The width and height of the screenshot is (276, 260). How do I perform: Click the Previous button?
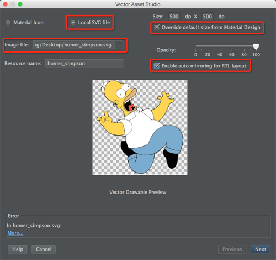pyautogui.click(x=232, y=249)
